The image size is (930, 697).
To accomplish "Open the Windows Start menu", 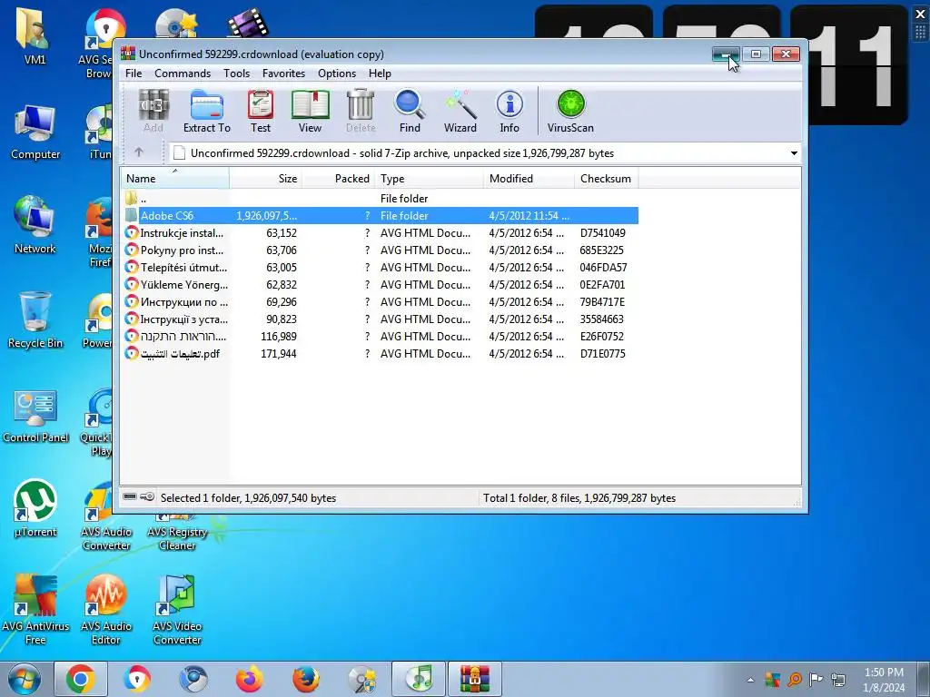I will [x=25, y=679].
